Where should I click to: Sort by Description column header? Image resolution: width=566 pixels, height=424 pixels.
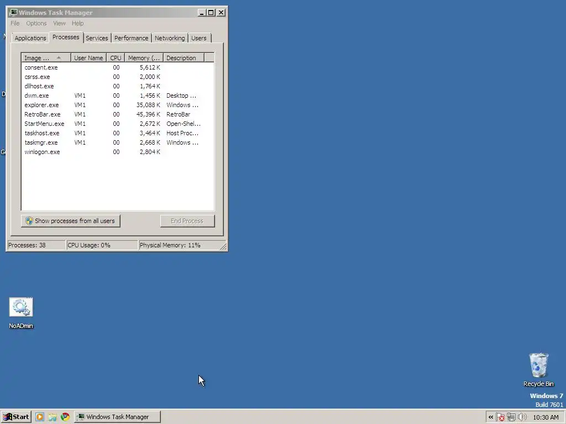point(184,57)
